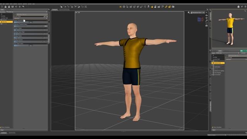
Task: Click the first bottom-left pane tab
Action: [3, 133]
